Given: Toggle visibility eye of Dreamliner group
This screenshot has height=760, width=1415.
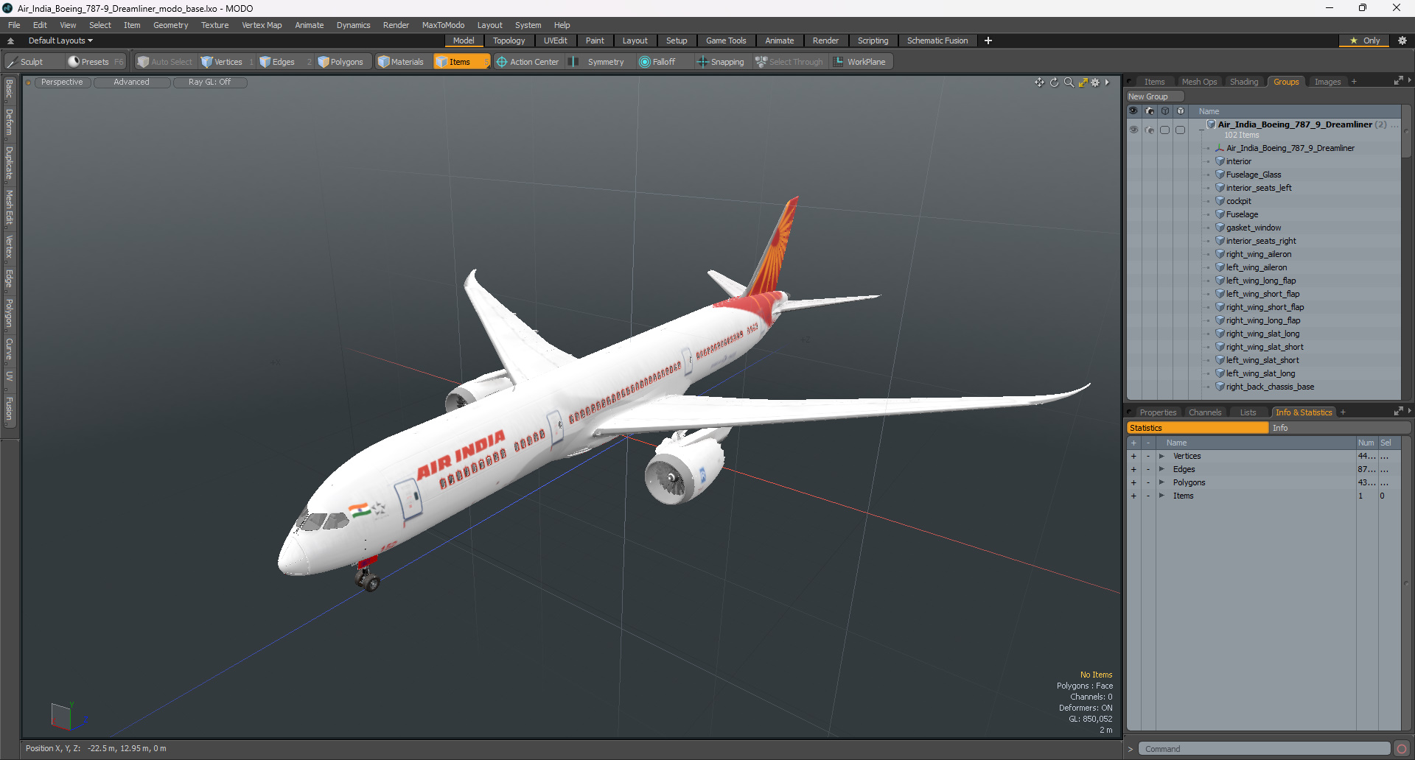Looking at the screenshot, I should (x=1133, y=130).
